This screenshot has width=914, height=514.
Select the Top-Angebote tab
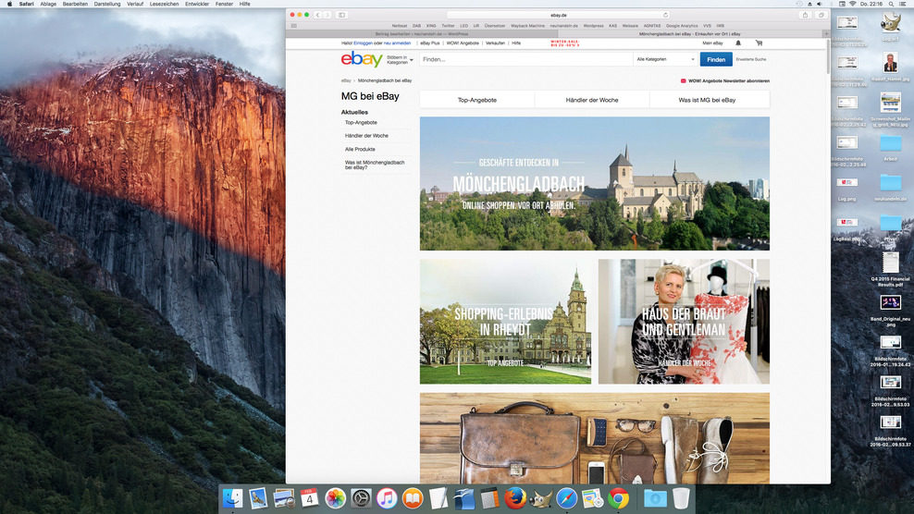476,100
